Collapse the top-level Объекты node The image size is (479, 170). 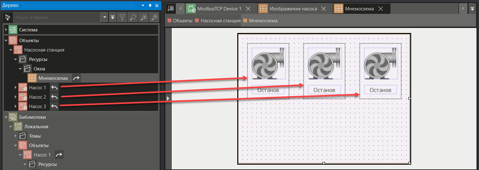(x=6, y=40)
